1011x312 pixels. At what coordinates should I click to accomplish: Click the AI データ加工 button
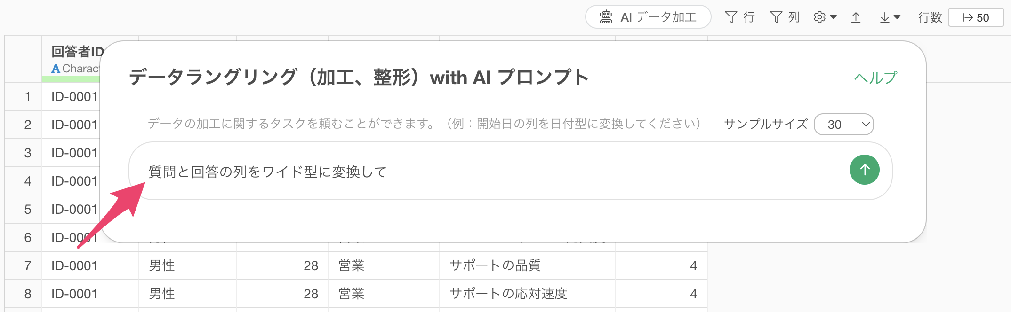coord(648,17)
